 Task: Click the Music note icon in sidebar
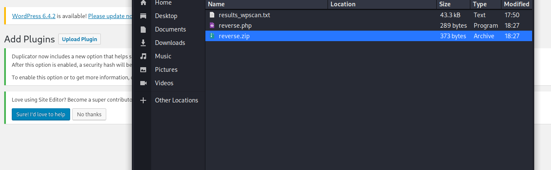click(143, 56)
